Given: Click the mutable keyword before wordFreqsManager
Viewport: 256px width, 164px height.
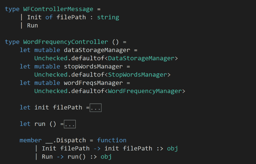Looking at the screenshot, I should 47,83.
